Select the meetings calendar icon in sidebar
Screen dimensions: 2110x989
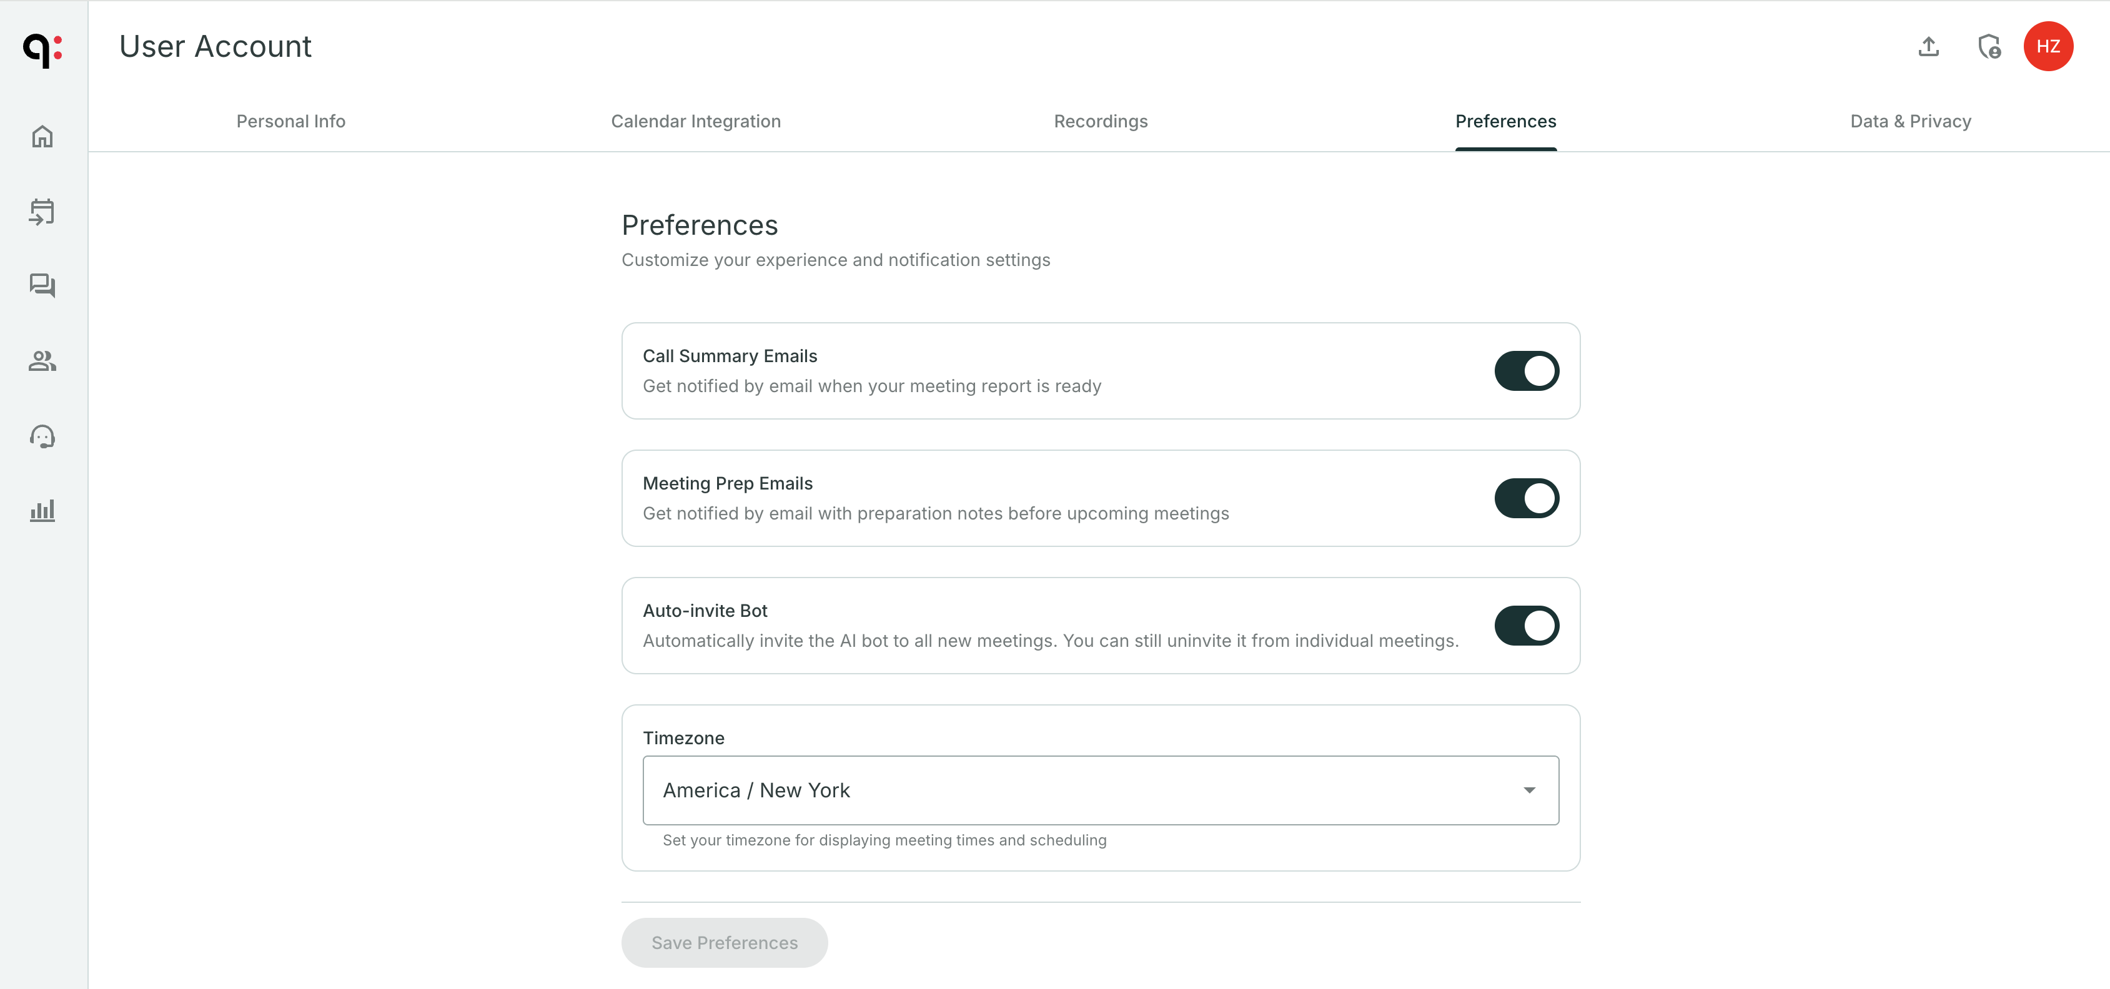click(x=42, y=211)
